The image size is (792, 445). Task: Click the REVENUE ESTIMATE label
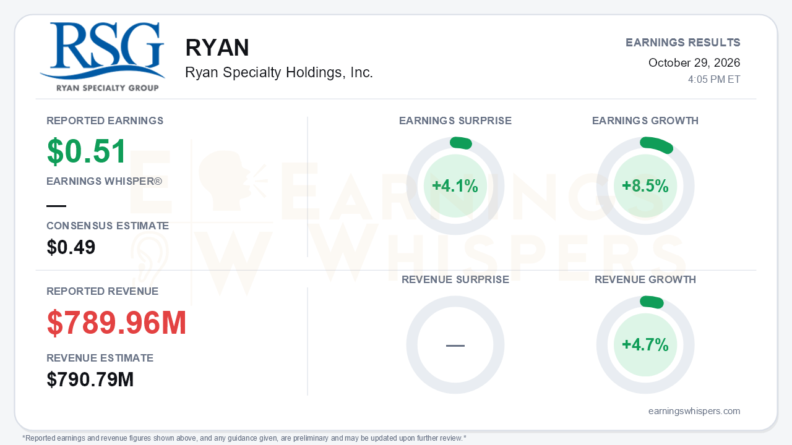click(x=100, y=358)
